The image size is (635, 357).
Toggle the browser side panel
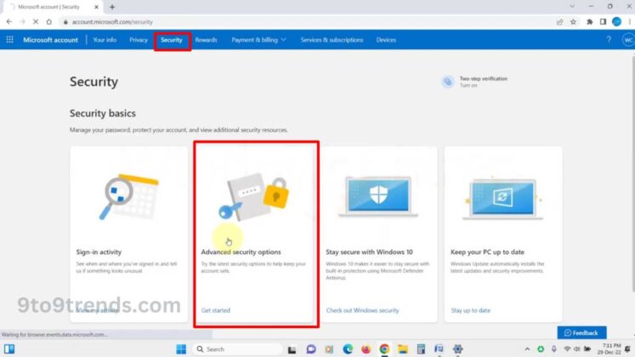[603, 22]
